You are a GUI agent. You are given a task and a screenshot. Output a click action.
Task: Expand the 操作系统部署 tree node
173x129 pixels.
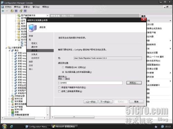(9, 104)
